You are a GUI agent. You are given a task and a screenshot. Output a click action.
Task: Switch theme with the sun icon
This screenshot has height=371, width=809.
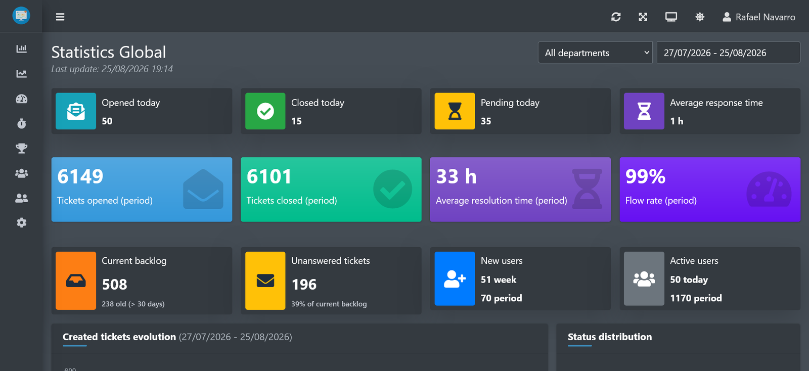coord(700,17)
